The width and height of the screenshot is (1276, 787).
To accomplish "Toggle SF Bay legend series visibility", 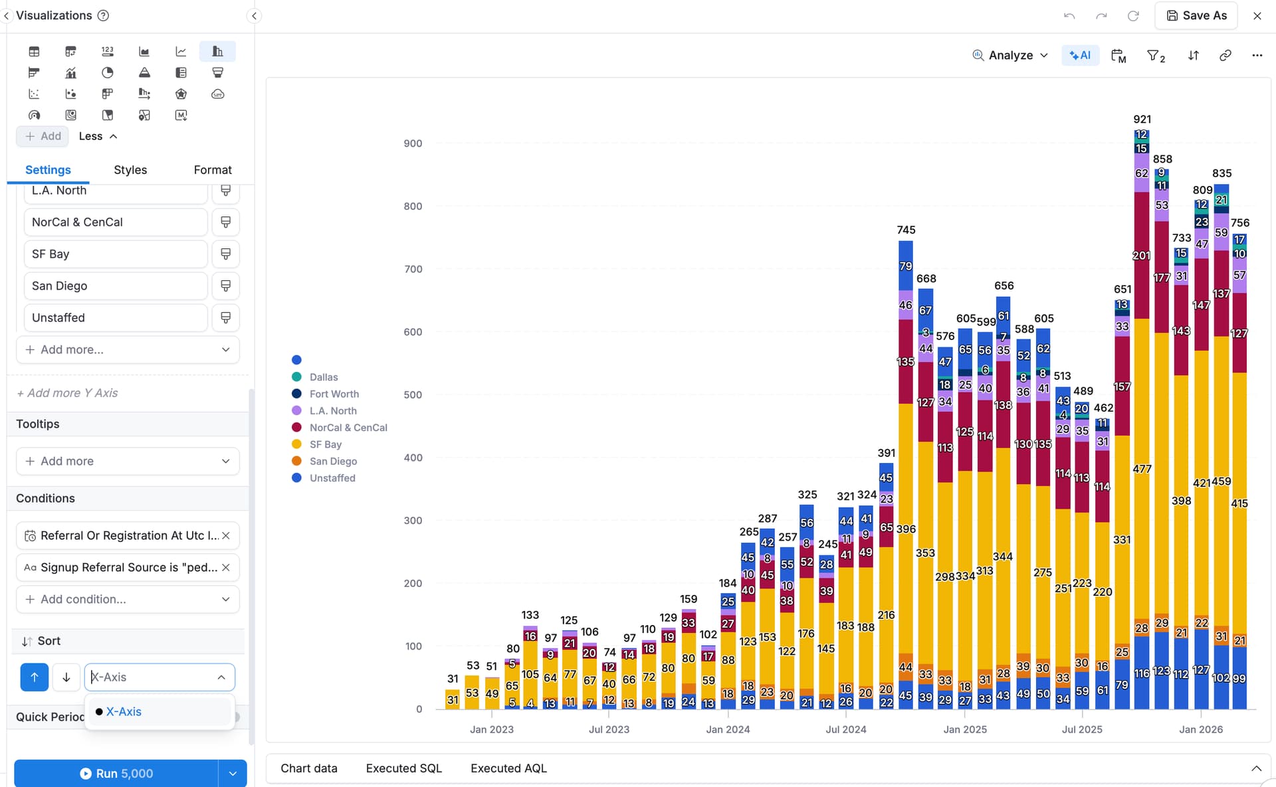I will pyautogui.click(x=325, y=444).
